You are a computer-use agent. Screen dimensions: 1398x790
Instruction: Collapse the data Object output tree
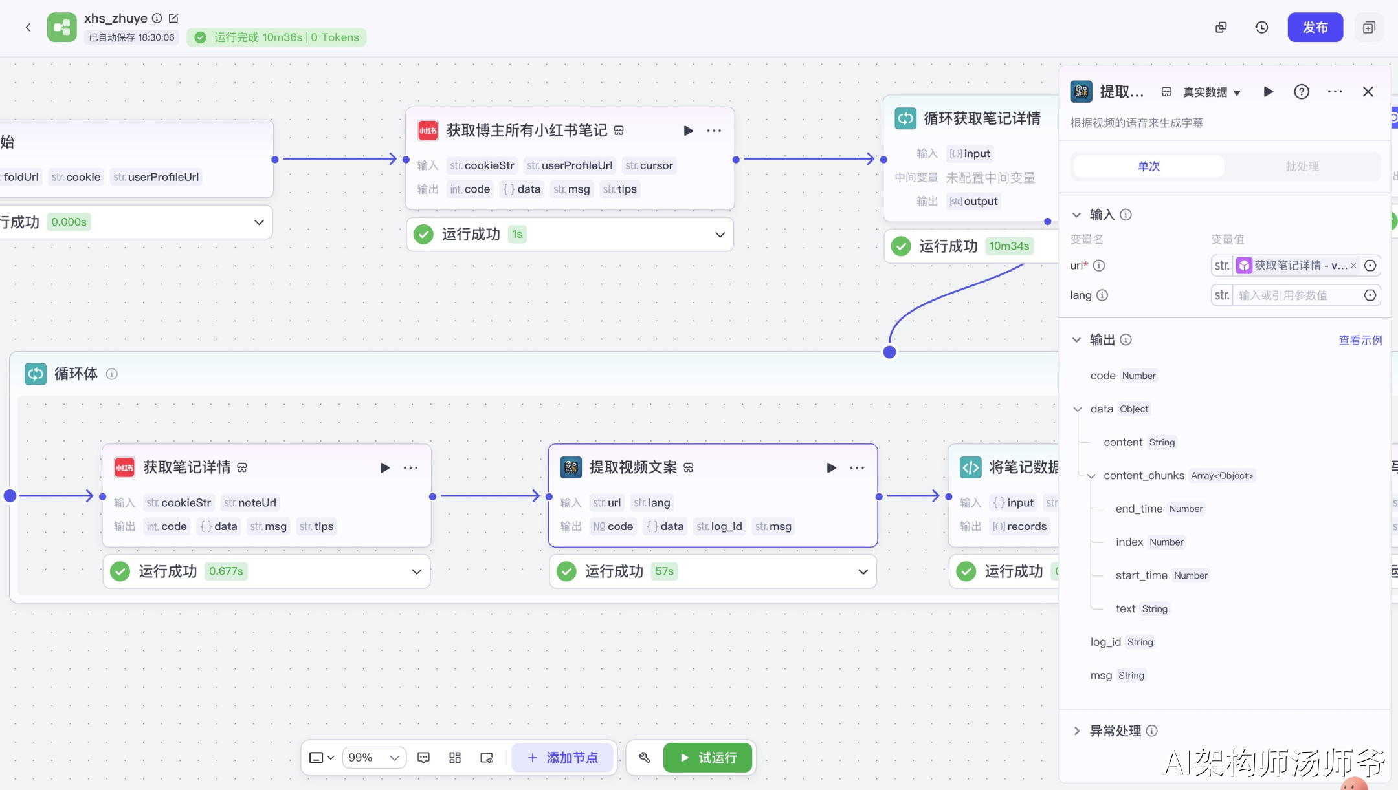(1078, 409)
